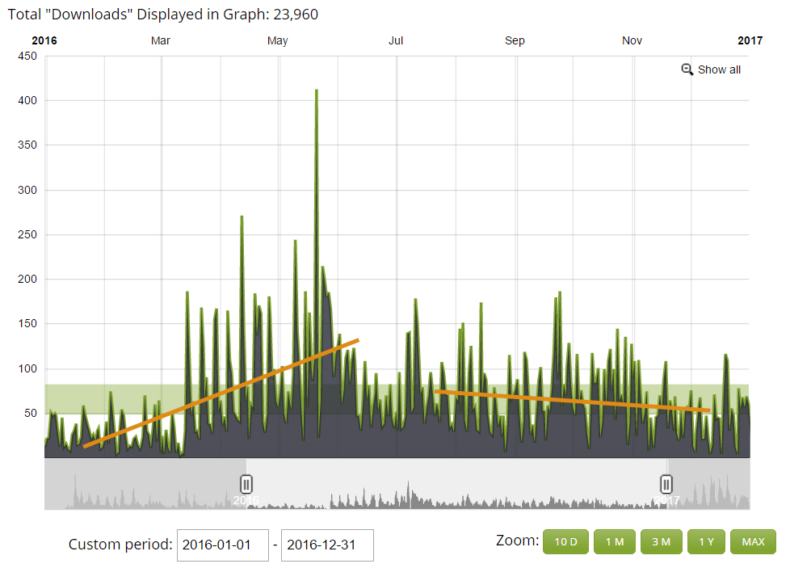Click the left range handle on the scrollbar
The image size is (790, 568).
tap(246, 484)
